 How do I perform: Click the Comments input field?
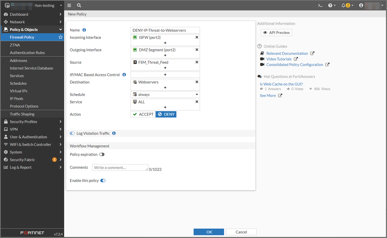point(120,167)
